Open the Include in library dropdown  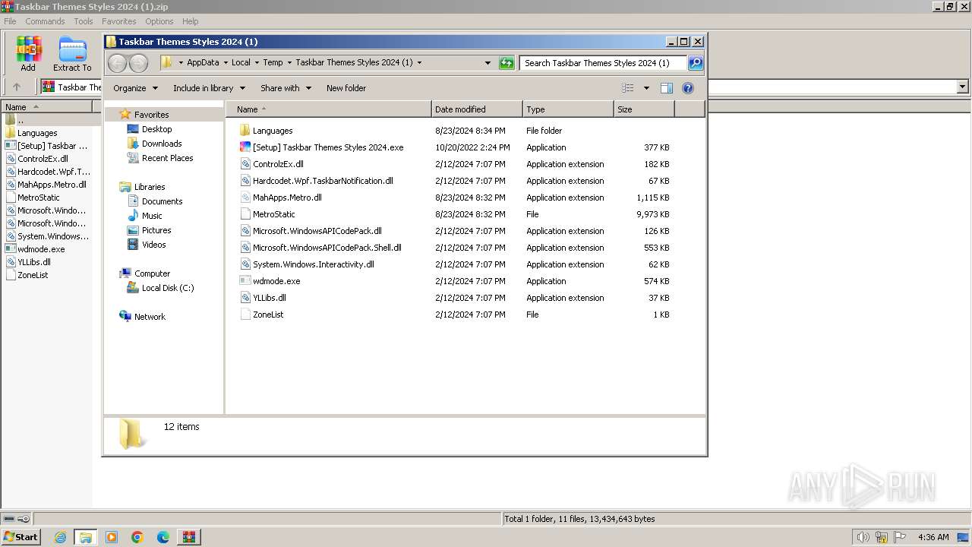209,88
